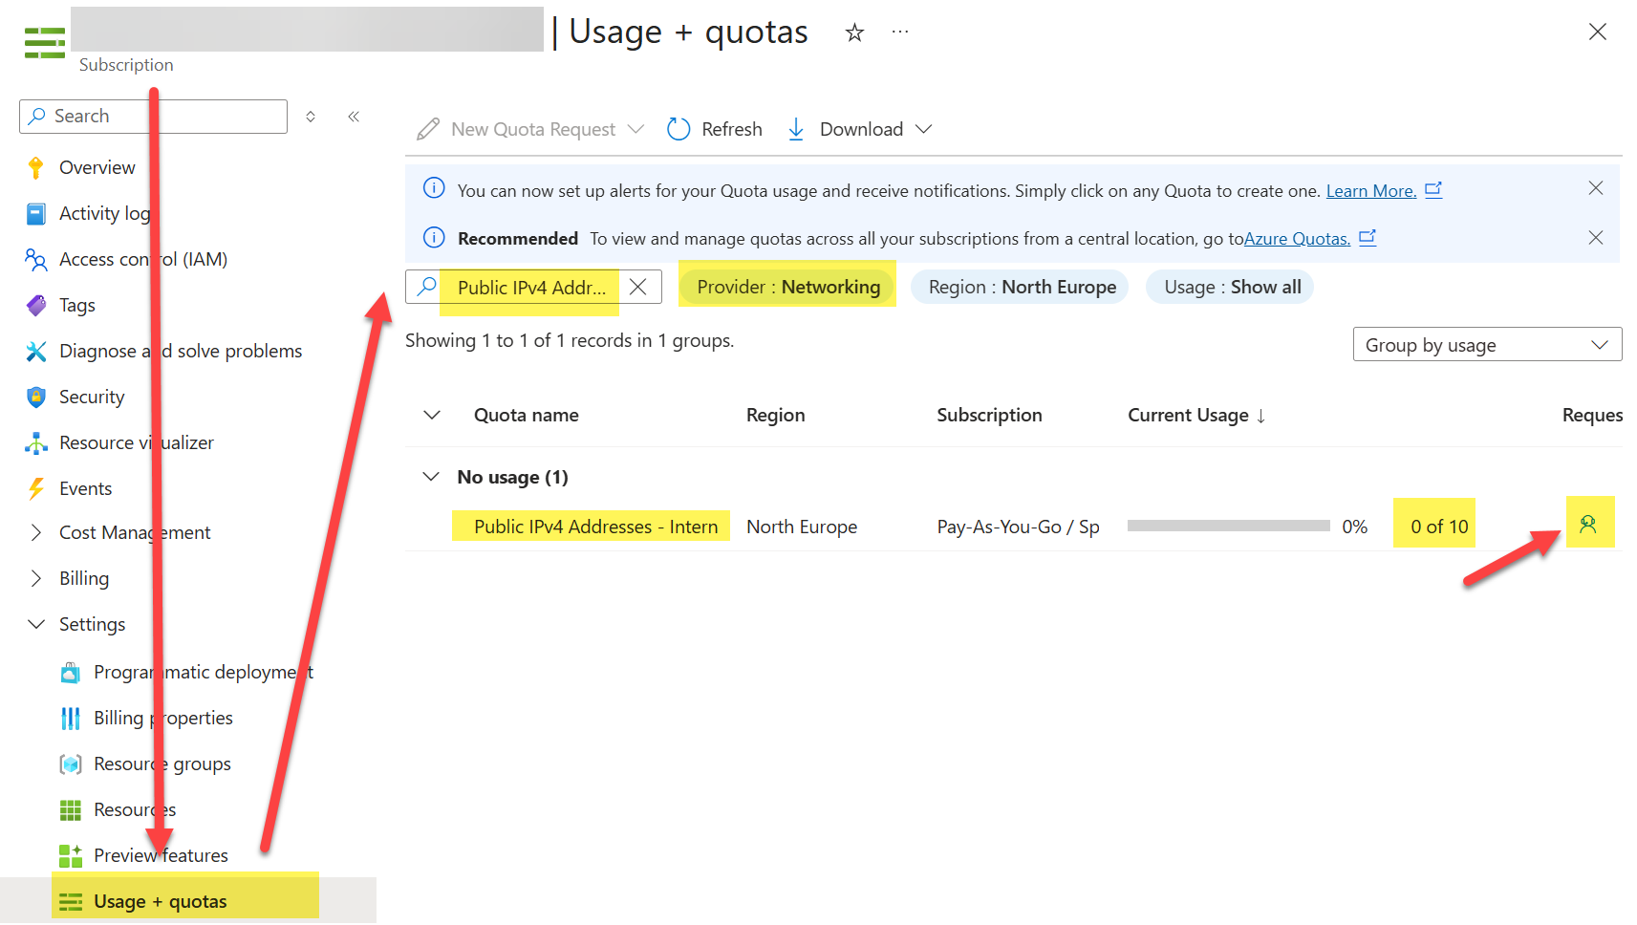Click the Events lightning icon
The height and width of the screenshot is (925, 1637).
(x=36, y=489)
